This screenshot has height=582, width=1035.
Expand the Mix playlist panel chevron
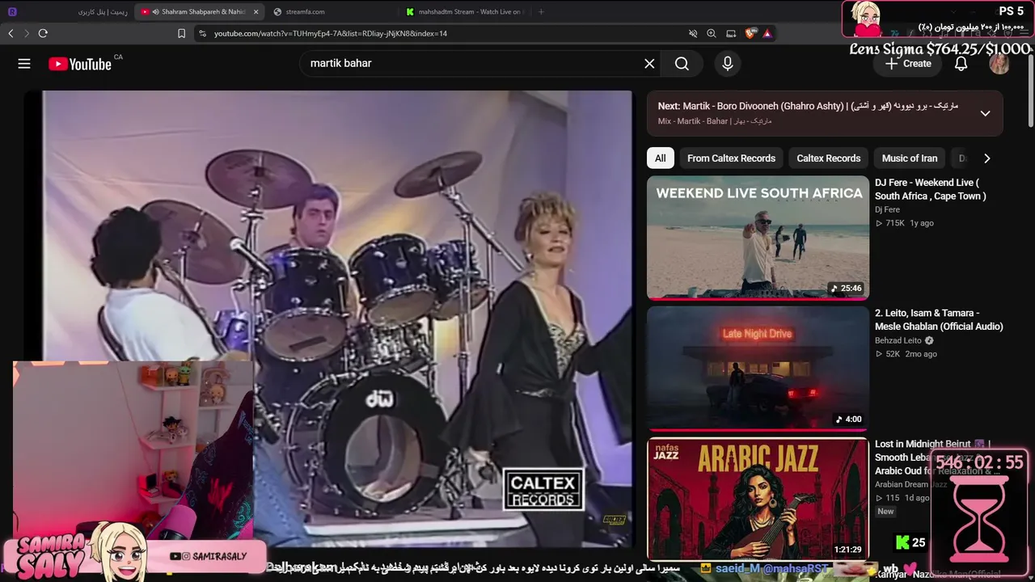[985, 113]
